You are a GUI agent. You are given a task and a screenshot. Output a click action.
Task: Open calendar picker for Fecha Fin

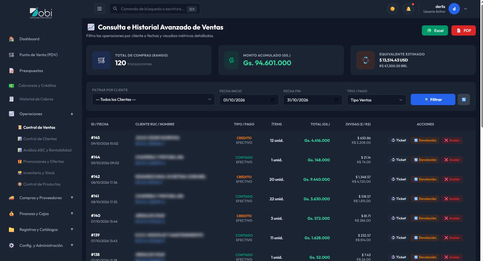coord(336,100)
